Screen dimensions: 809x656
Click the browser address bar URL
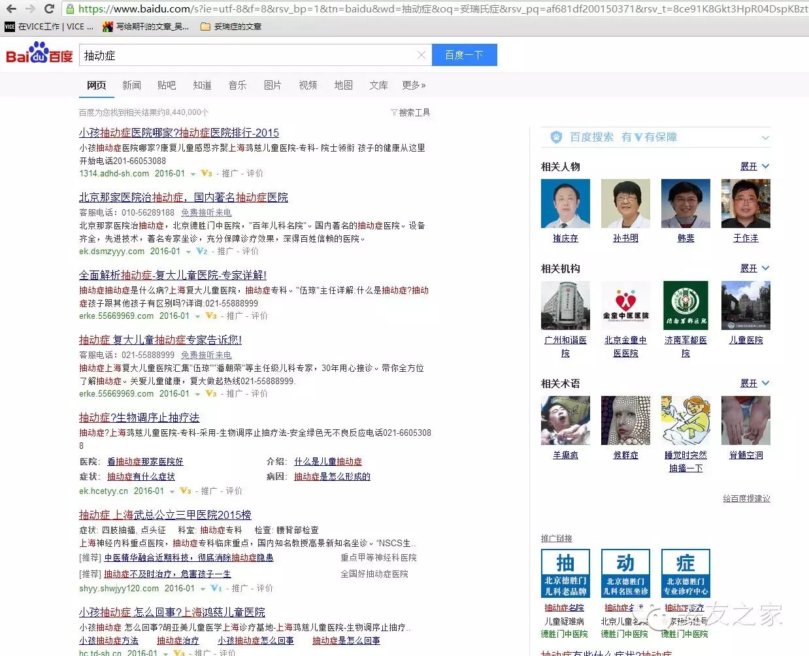point(442,9)
